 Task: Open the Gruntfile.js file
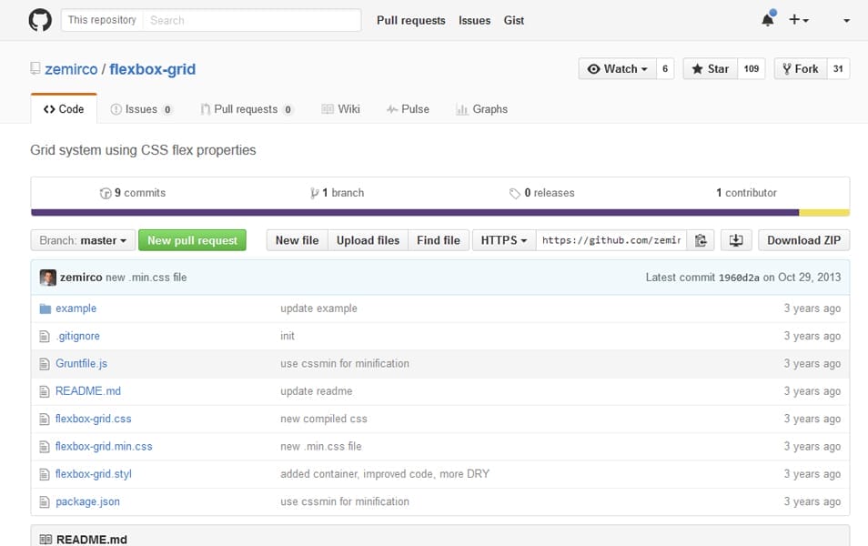(x=81, y=364)
